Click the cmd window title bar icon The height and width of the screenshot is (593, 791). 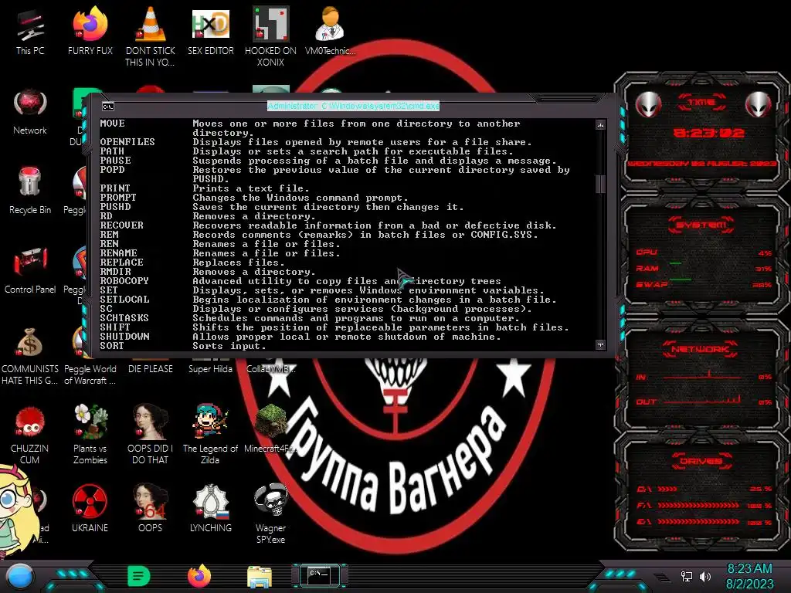pos(108,107)
